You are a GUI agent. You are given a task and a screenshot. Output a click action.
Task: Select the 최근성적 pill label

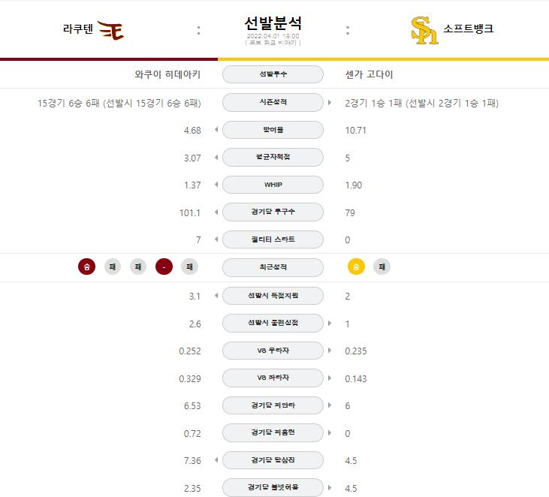click(x=273, y=267)
